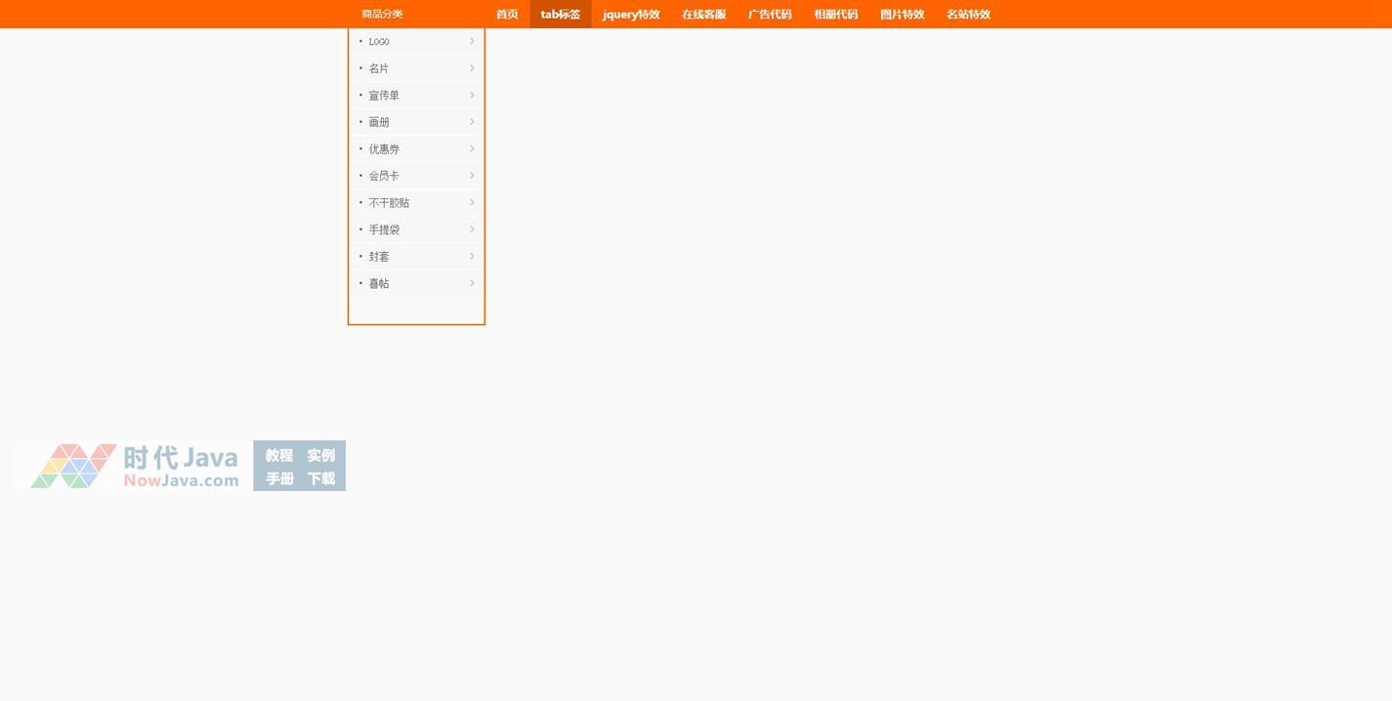Open the jquery特效 nav link
The height and width of the screenshot is (701, 1392).
click(631, 14)
